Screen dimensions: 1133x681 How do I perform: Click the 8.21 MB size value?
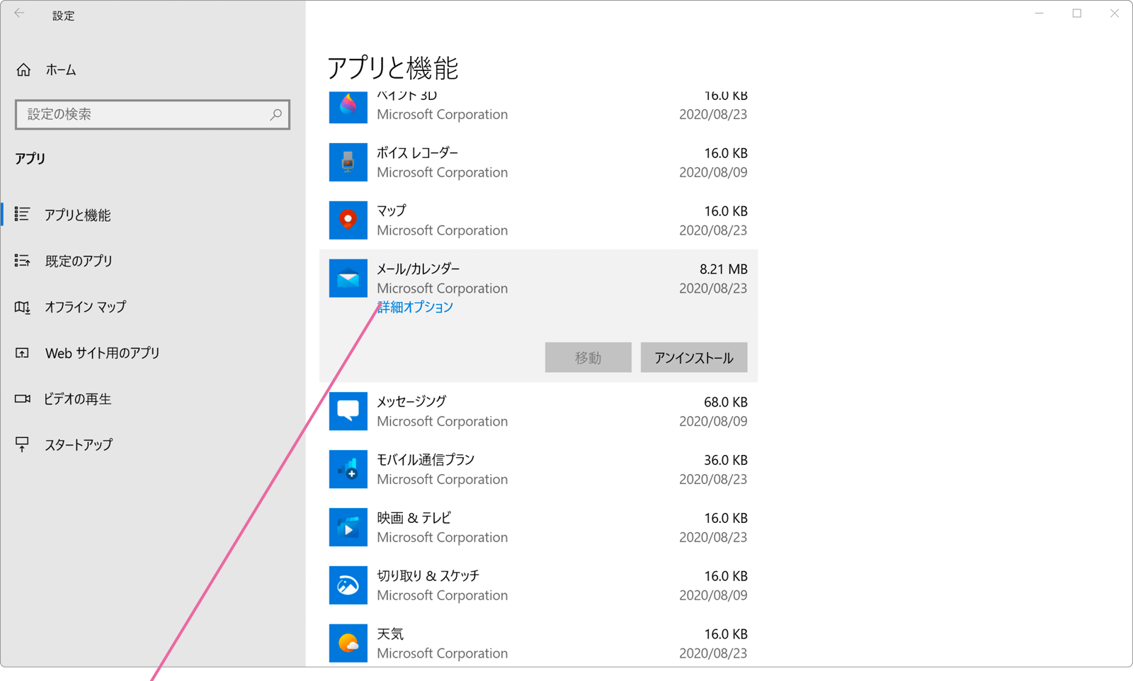tap(724, 269)
